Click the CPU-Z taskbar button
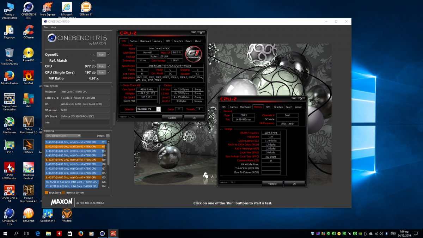Image resolution: width=423 pixels, height=238 pixels. (114, 233)
